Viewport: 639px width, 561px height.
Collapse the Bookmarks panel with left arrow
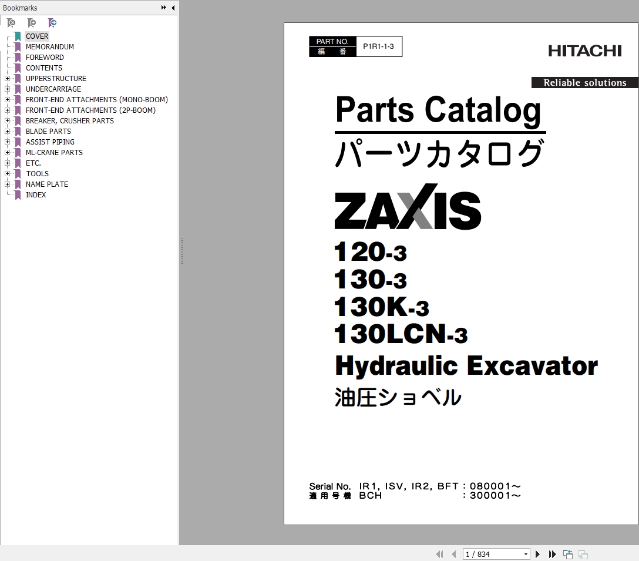(x=173, y=8)
